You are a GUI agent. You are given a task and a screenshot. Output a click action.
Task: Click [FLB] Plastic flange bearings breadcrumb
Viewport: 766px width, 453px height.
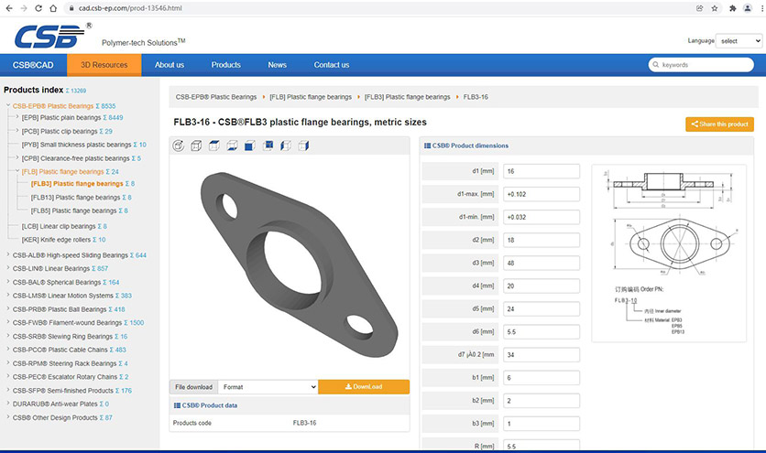[x=311, y=97]
